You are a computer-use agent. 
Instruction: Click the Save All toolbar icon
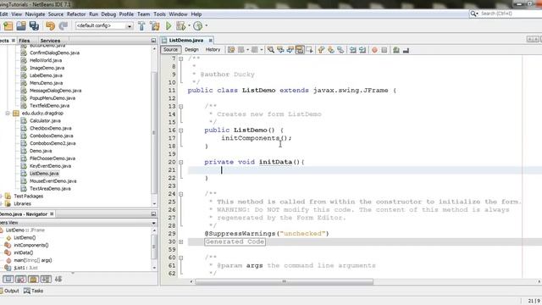click(x=34, y=26)
